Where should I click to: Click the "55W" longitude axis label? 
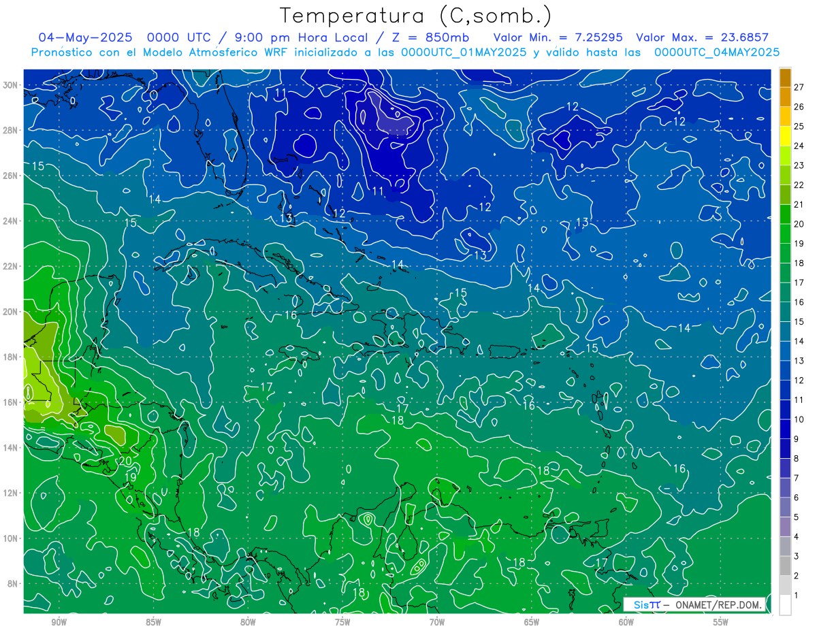pos(721,622)
